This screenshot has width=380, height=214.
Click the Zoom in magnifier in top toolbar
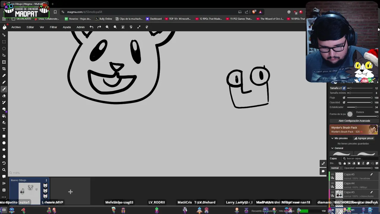pyautogui.click(x=107, y=27)
